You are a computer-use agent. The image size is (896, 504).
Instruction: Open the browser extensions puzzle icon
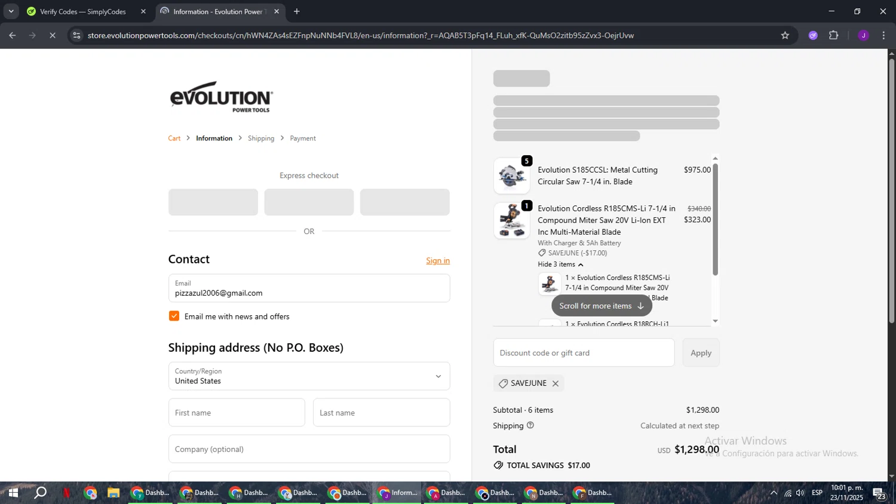(x=834, y=35)
